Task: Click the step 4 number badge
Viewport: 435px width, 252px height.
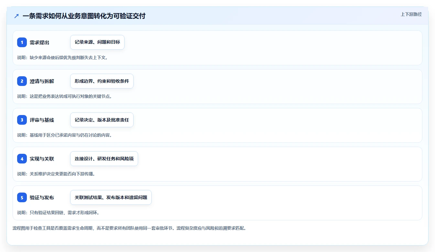Action: click(x=22, y=159)
